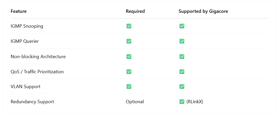Click IGMP Snooping Required checkmark
The width and height of the screenshot is (278, 115).
pyautogui.click(x=129, y=26)
